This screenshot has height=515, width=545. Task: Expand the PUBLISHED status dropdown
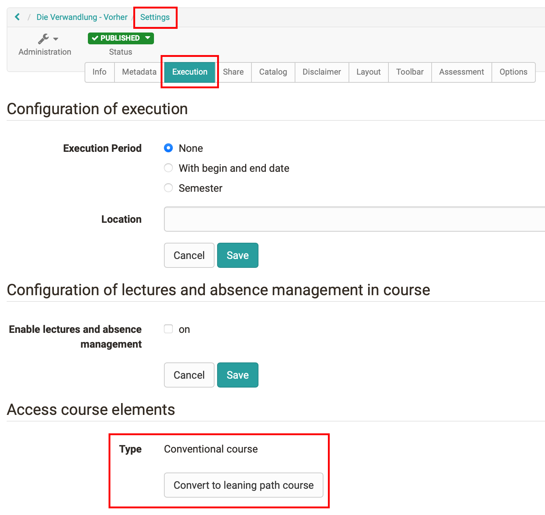coord(120,38)
